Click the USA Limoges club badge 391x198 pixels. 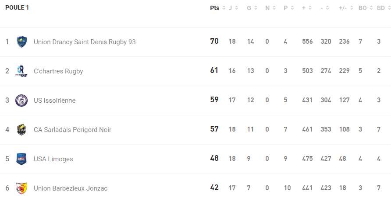click(x=21, y=159)
